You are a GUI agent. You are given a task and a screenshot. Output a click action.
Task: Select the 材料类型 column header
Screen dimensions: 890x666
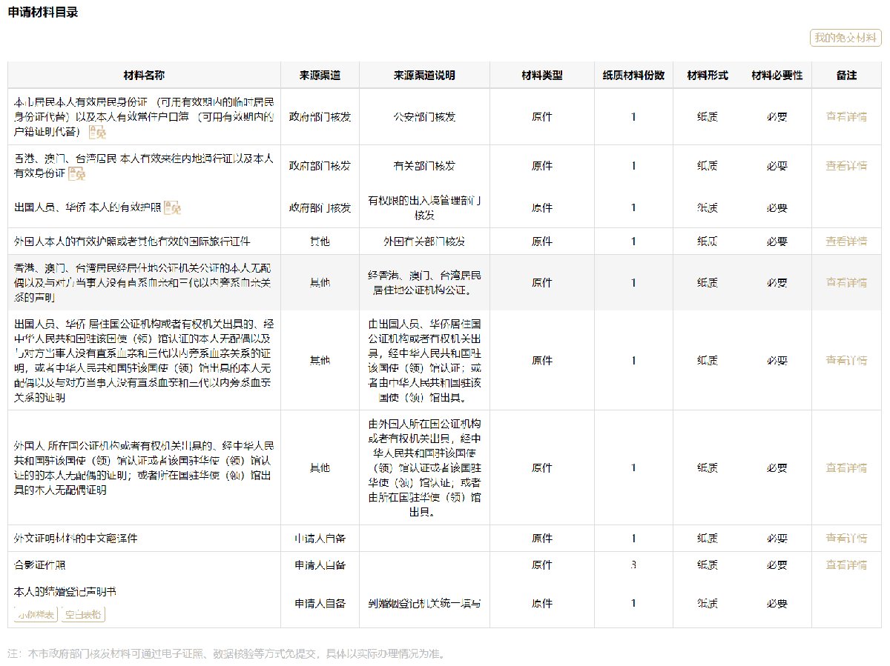(541, 76)
